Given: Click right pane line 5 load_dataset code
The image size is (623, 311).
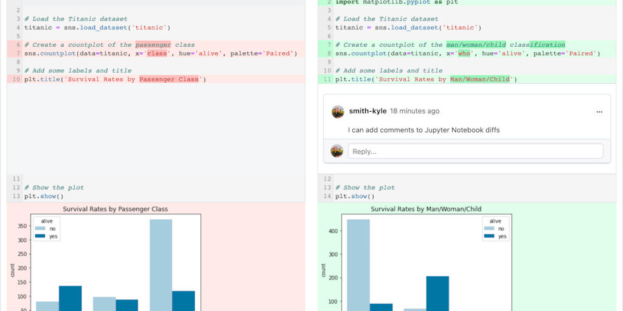Looking at the screenshot, I should click(x=408, y=28).
